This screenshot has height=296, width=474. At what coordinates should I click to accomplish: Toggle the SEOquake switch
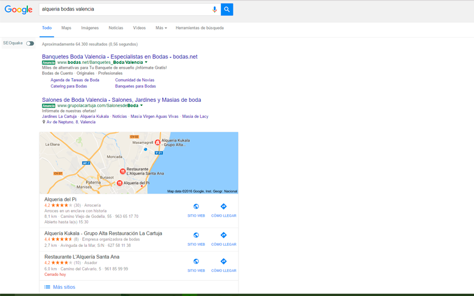click(x=30, y=43)
